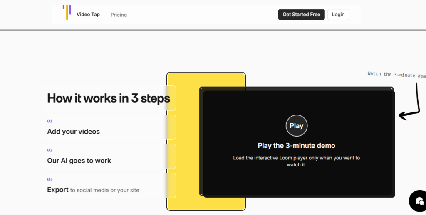Click the Login button
426x215 pixels.
tap(338, 15)
